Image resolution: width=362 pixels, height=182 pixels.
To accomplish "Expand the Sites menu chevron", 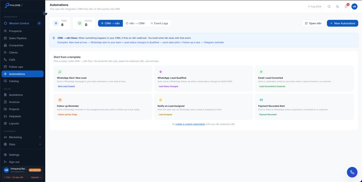I will click(40, 144).
